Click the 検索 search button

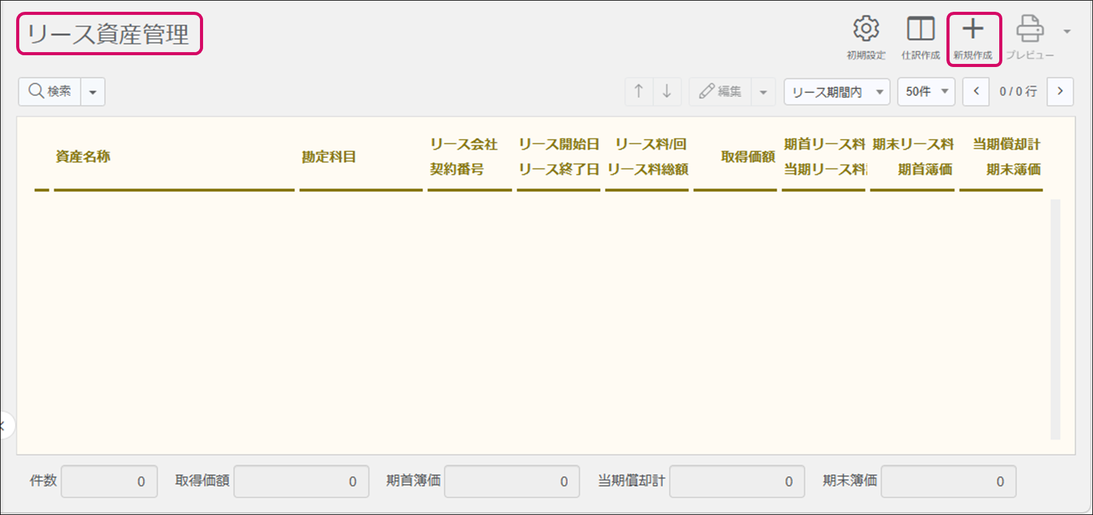[50, 92]
